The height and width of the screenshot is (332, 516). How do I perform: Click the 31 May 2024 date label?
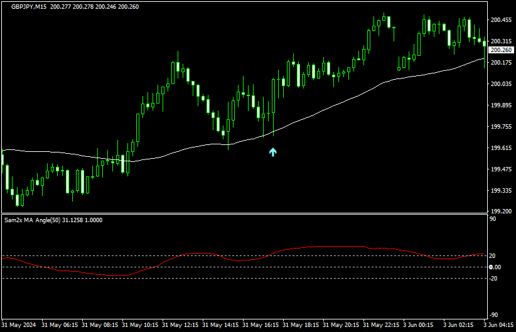(19, 325)
